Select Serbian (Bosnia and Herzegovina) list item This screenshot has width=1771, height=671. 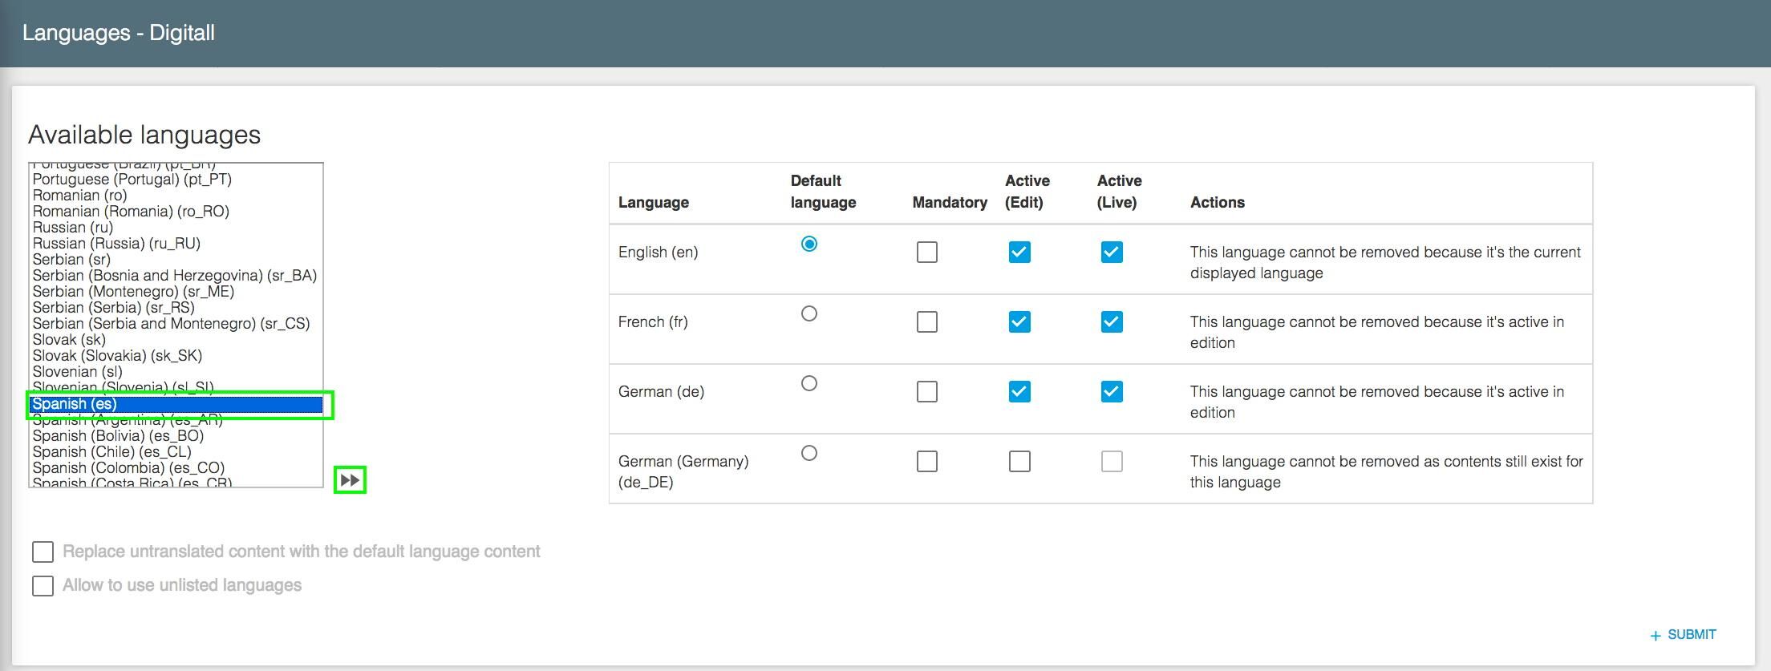pyautogui.click(x=176, y=276)
